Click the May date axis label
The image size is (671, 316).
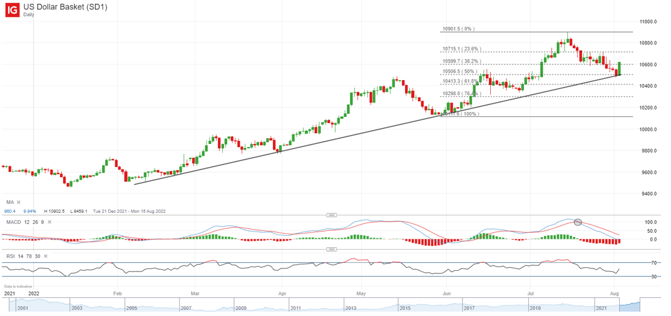pyautogui.click(x=361, y=293)
